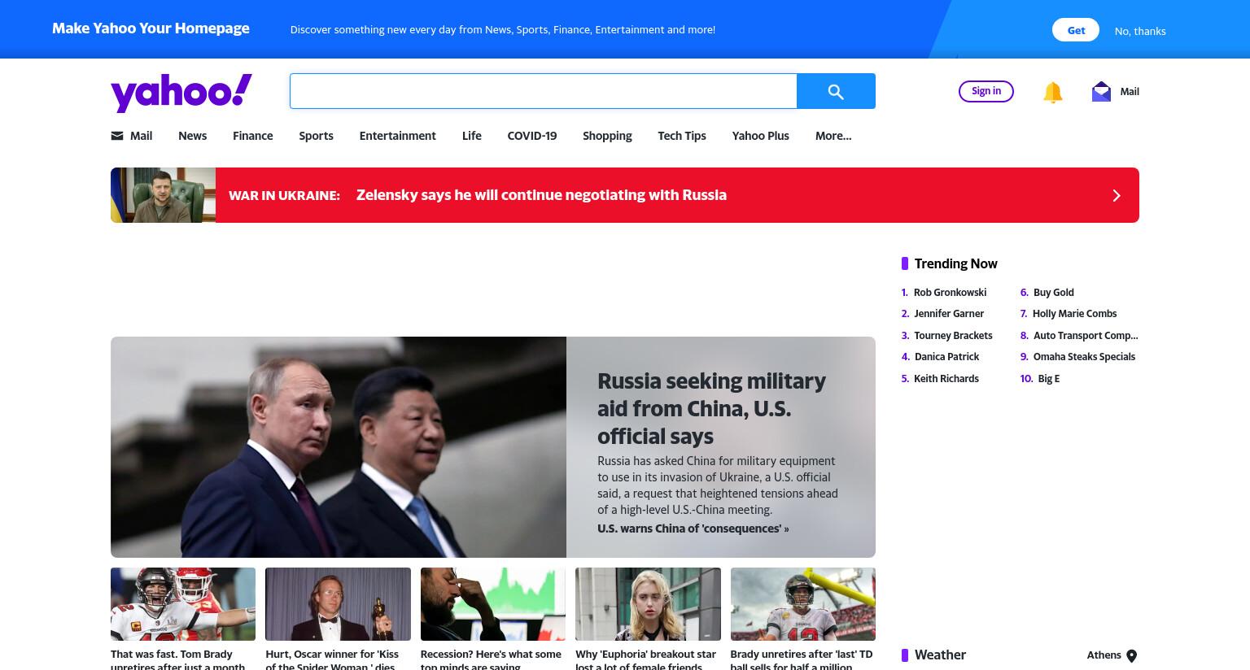The image size is (1250, 670).
Task: Click the weather location pin icon
Action: pos(1131,655)
